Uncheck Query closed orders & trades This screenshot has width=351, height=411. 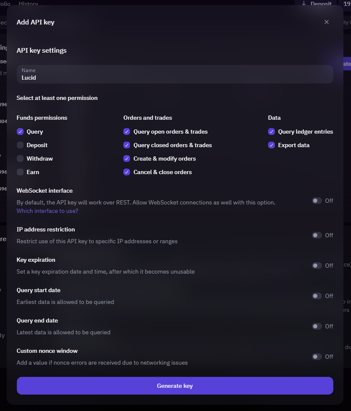coord(127,145)
